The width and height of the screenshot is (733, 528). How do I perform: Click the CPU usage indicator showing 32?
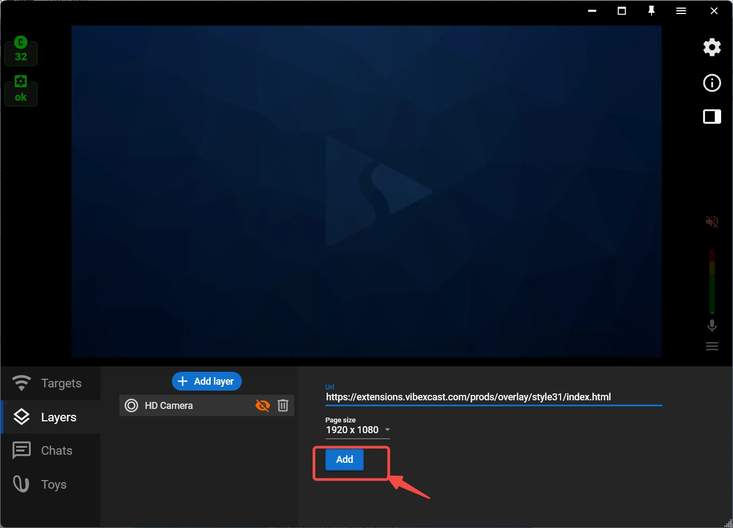[21, 51]
